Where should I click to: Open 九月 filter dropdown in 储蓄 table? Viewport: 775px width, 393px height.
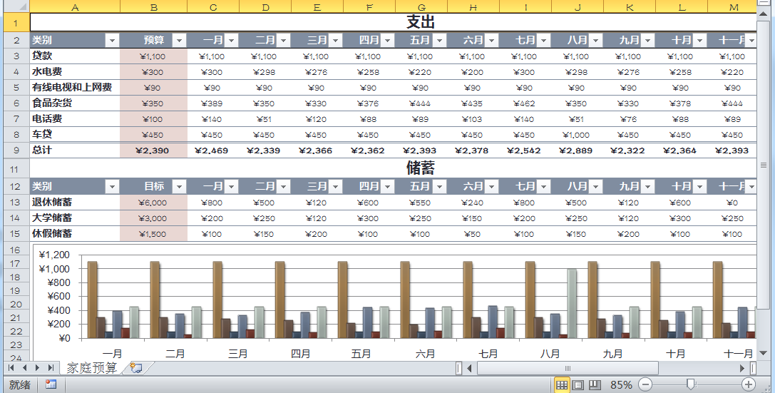point(648,186)
